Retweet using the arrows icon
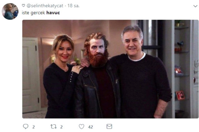The image size is (199, 132). pyautogui.click(x=53, y=126)
